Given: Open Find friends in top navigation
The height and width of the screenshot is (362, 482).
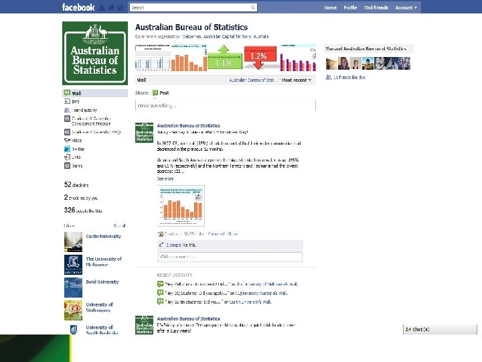Looking at the screenshot, I should [x=376, y=7].
